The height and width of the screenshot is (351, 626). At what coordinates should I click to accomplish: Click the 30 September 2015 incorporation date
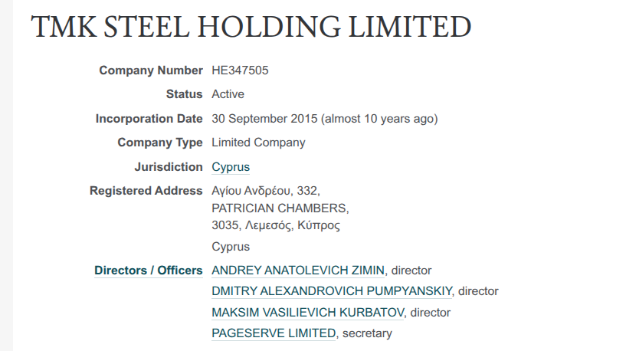[x=264, y=119]
